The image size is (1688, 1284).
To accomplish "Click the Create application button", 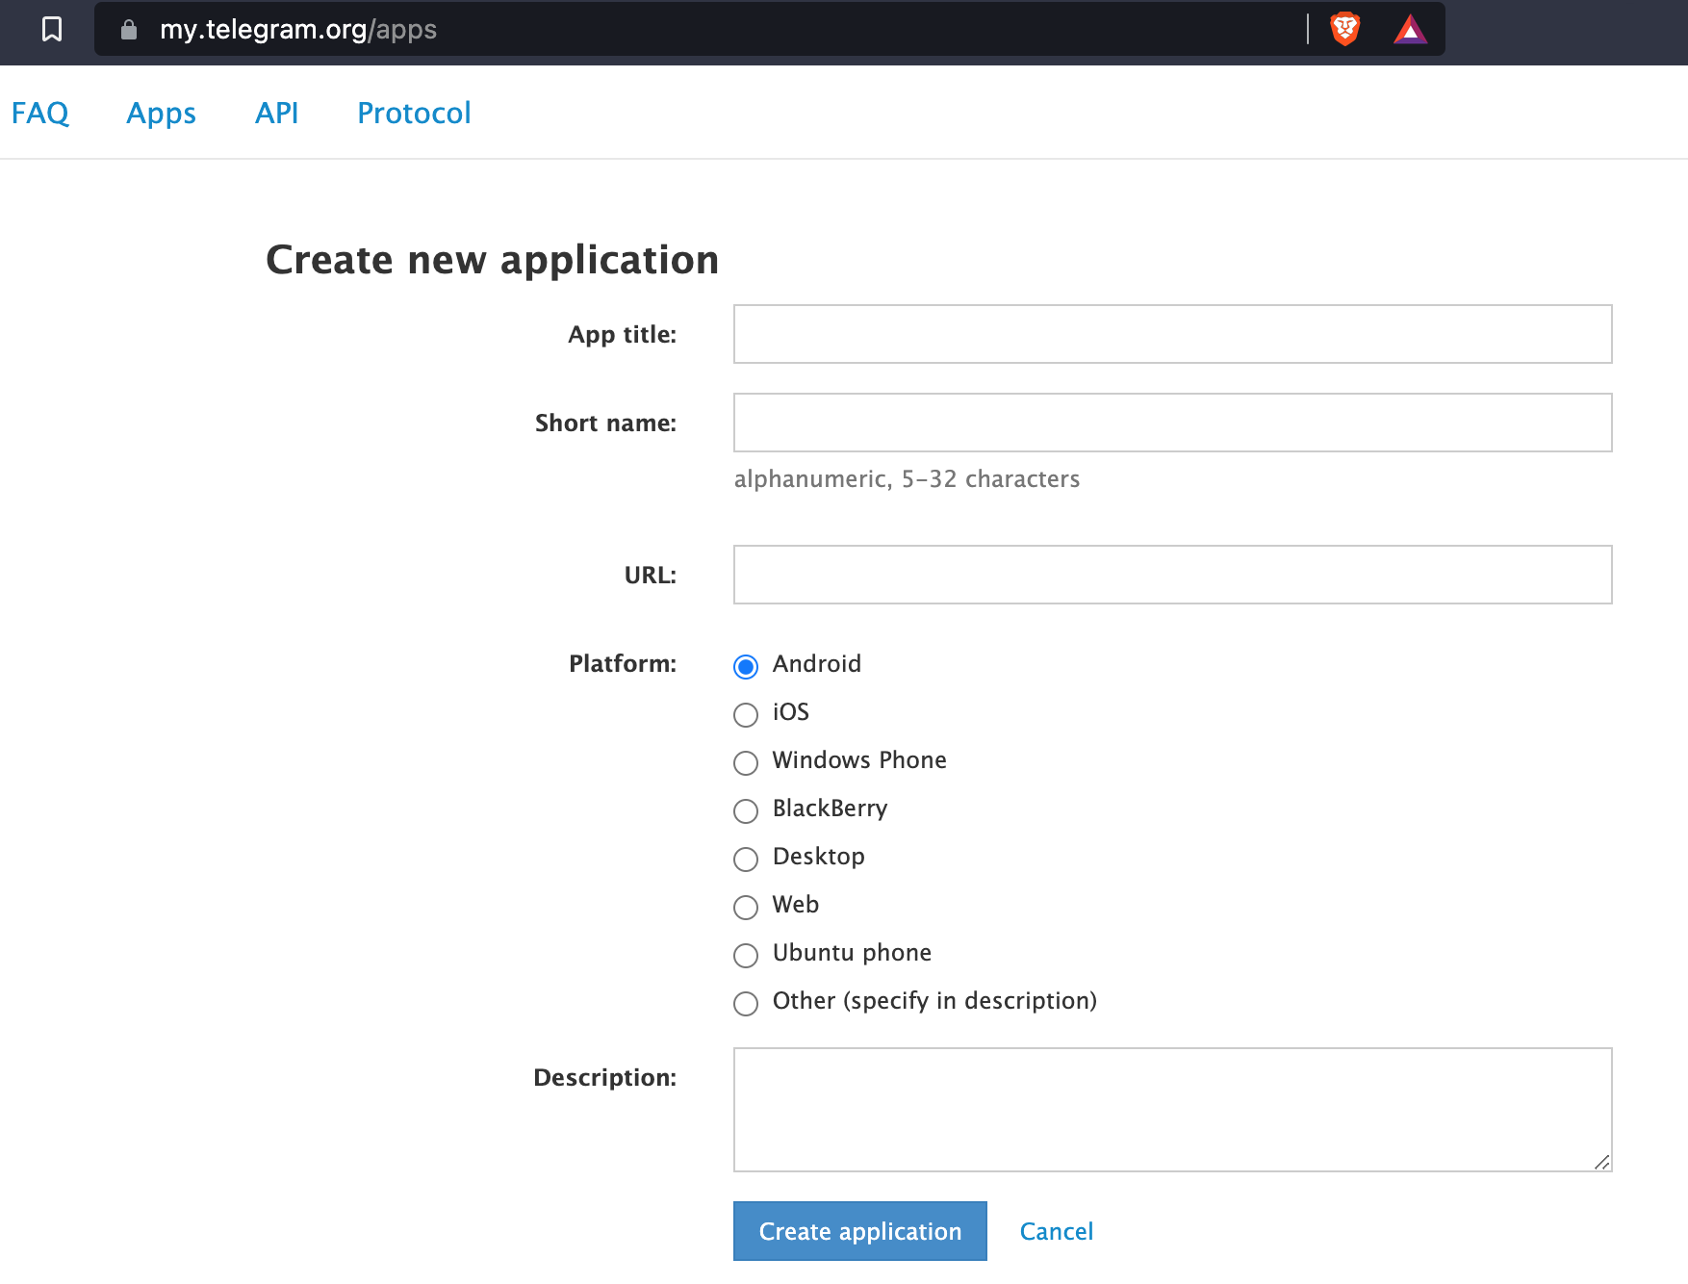I will click(859, 1231).
